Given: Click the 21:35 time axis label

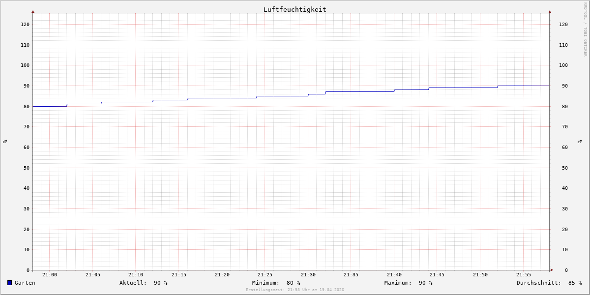Looking at the screenshot, I should point(351,275).
